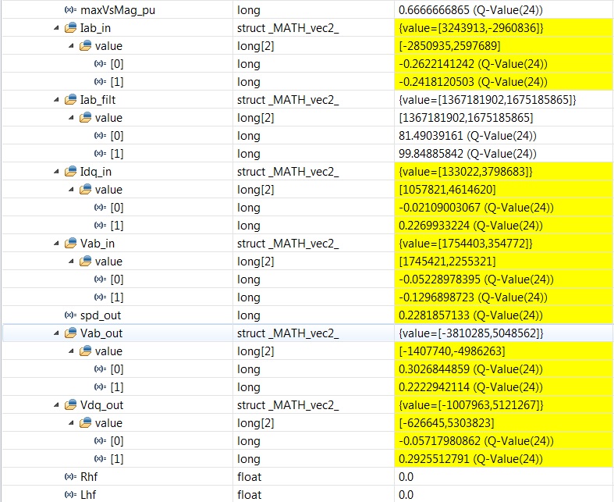Click variable icon of [0] valued -0.02109003067
614x502 pixels.
[x=100, y=208]
